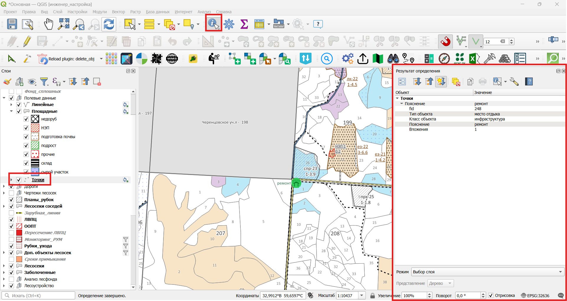Click the Искать (Ctrl+K) search field
Screen dimensions: 567x301
[38, 295]
